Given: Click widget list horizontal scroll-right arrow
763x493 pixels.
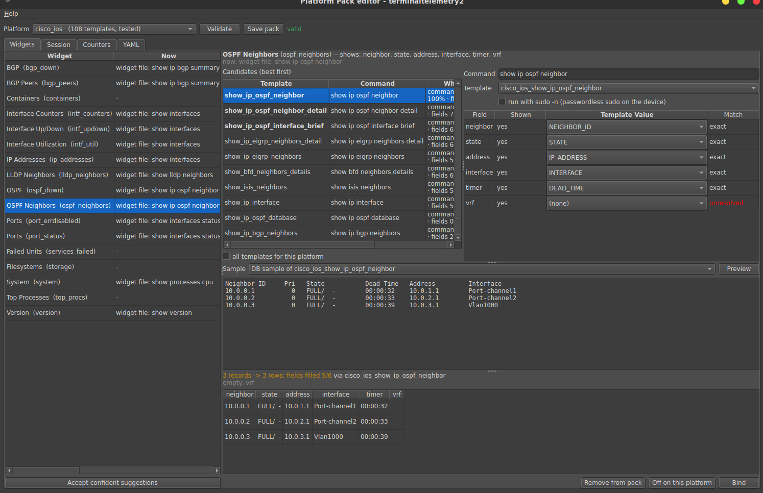Looking at the screenshot, I should click(217, 471).
